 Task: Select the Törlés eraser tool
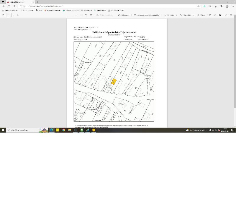201,15
